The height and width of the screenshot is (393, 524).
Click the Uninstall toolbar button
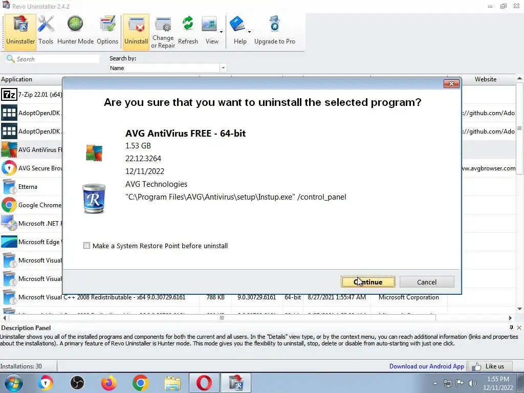[x=136, y=32]
